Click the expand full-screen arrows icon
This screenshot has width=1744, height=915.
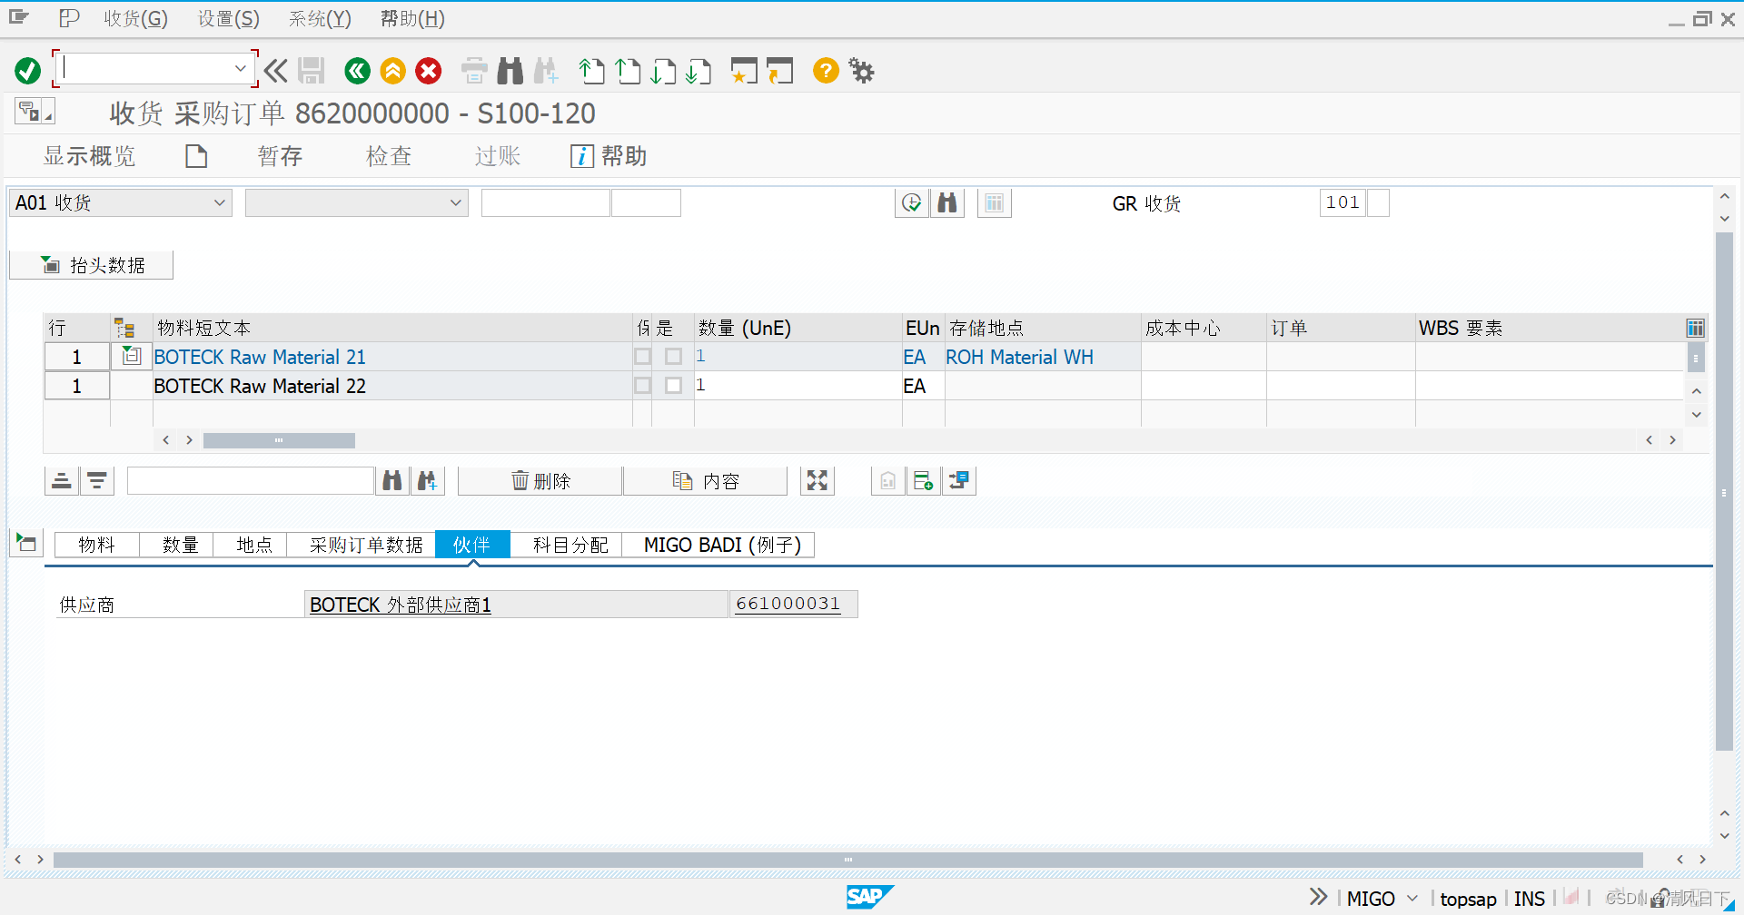pos(817,480)
